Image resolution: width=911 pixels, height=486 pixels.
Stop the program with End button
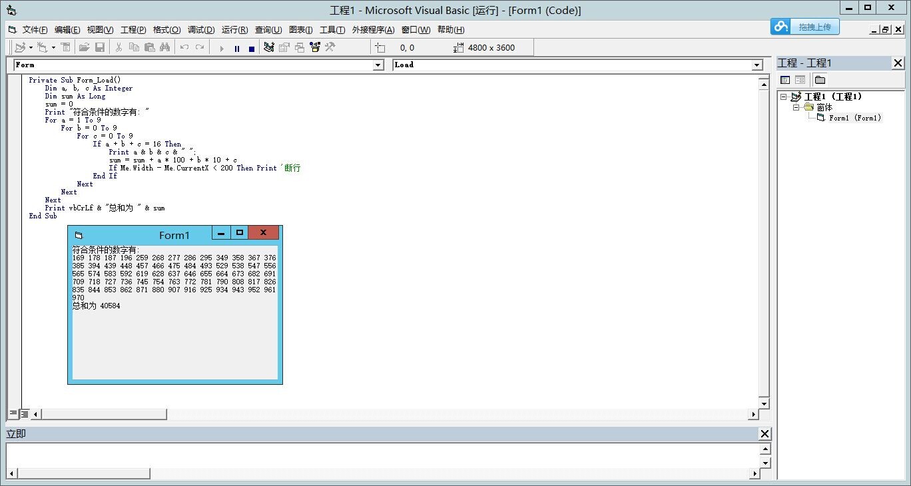pyautogui.click(x=252, y=48)
